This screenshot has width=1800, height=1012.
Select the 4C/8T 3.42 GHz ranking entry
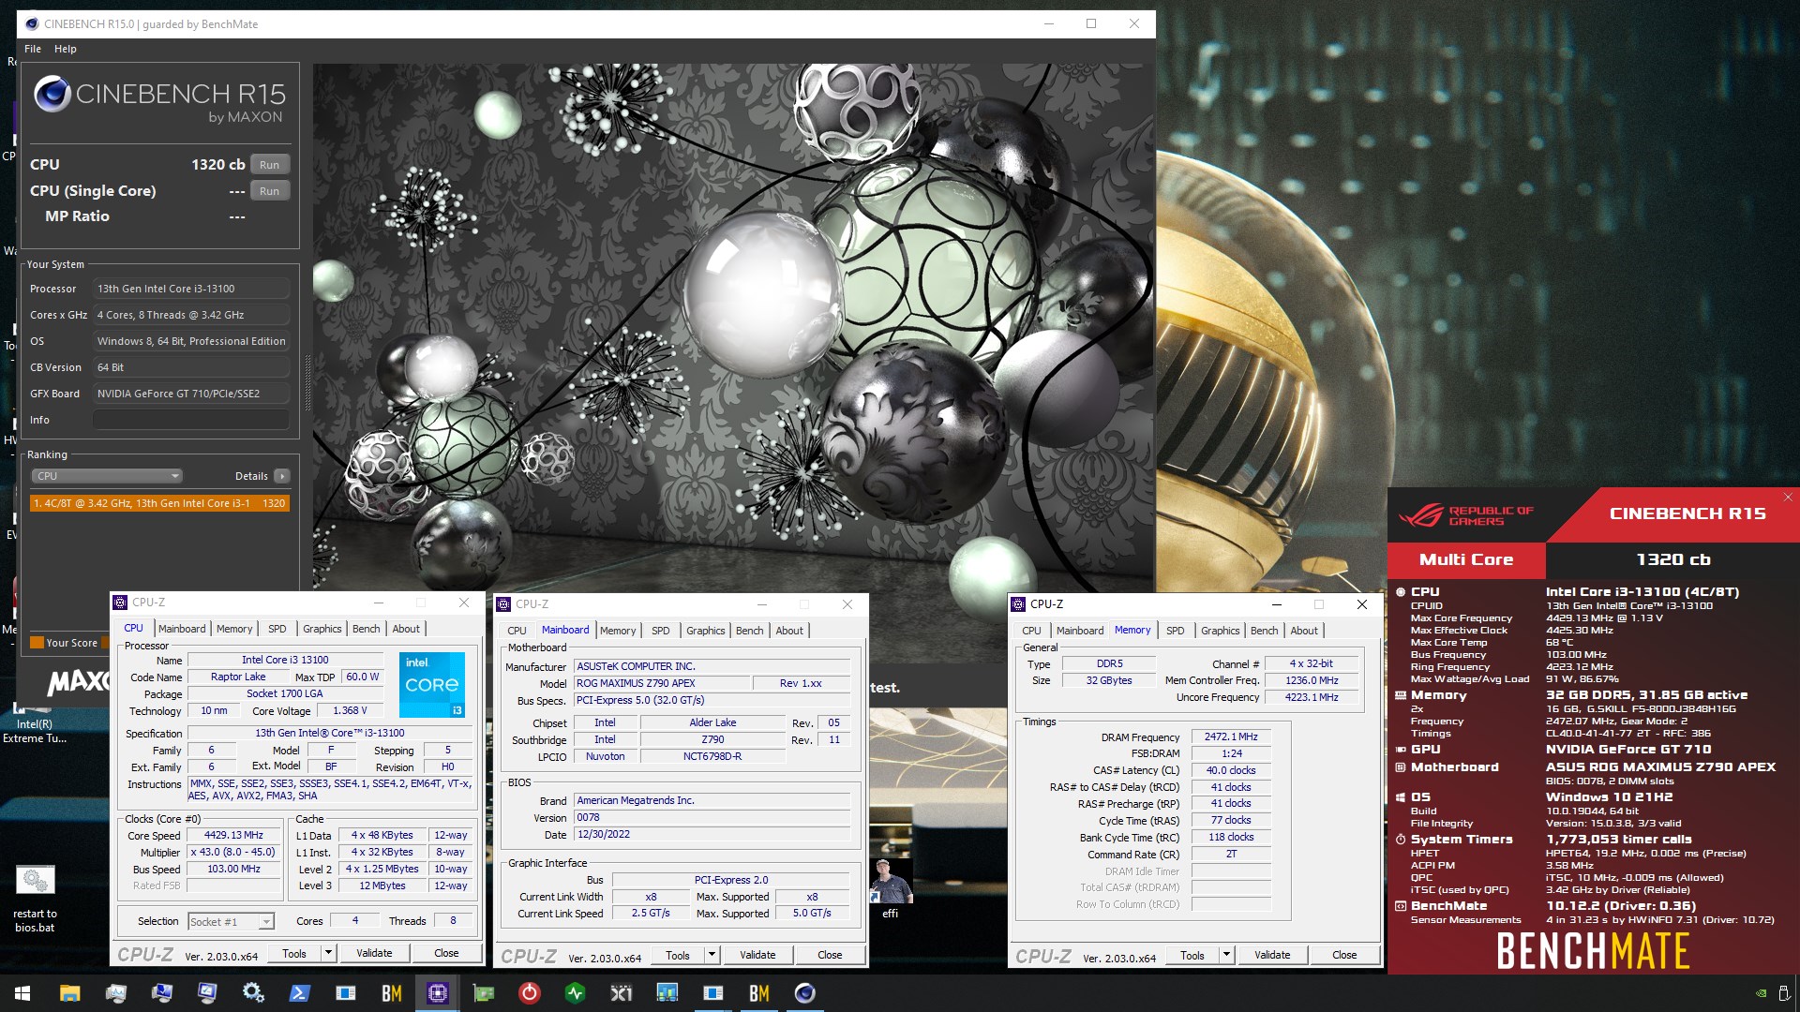[x=159, y=503]
